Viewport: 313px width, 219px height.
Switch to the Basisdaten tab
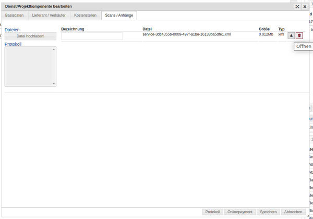point(15,16)
